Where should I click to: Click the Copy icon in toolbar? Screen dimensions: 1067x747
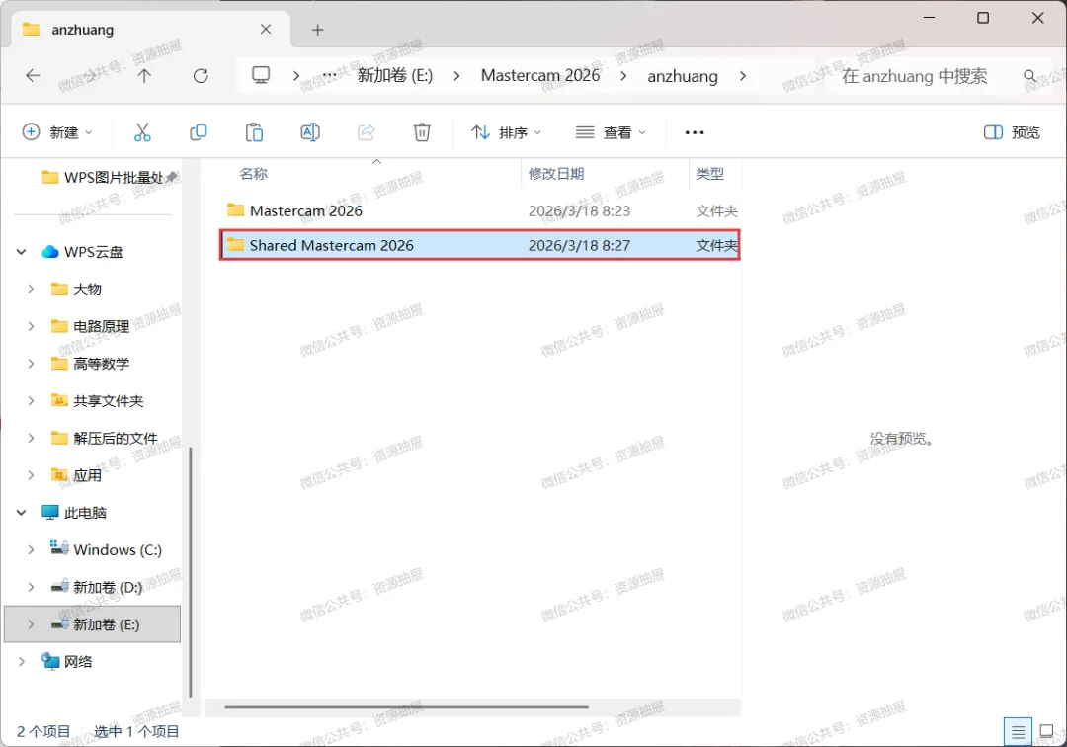click(198, 132)
